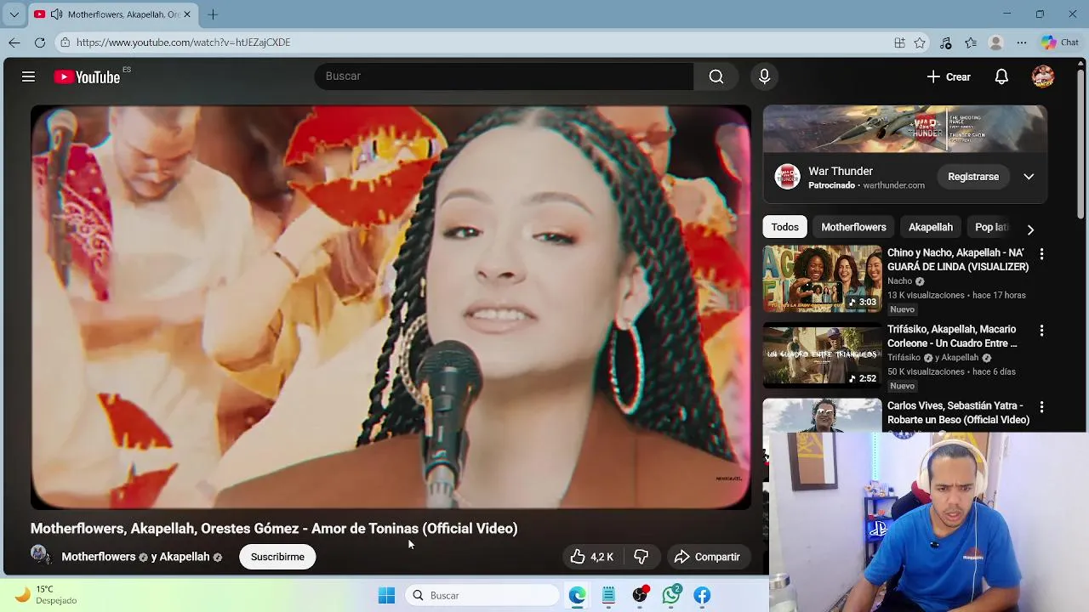Start voice search with the microphone icon
Viewport: 1089px width, 612px height.
764,76
